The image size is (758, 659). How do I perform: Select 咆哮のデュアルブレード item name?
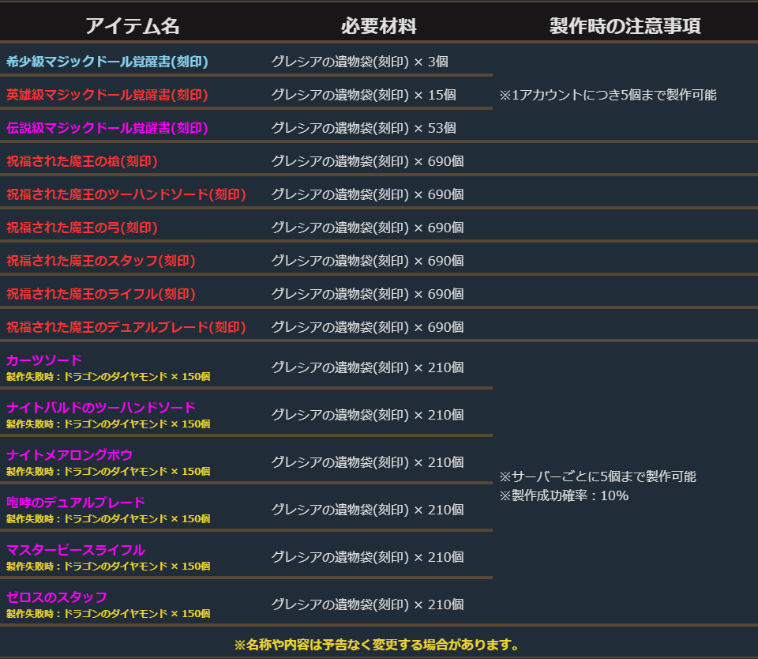pyautogui.click(x=76, y=503)
